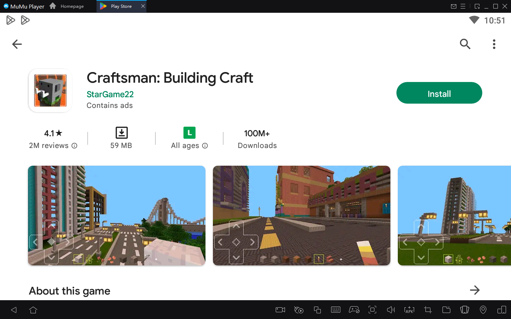Take a screenshot using the crop icon

(x=428, y=309)
